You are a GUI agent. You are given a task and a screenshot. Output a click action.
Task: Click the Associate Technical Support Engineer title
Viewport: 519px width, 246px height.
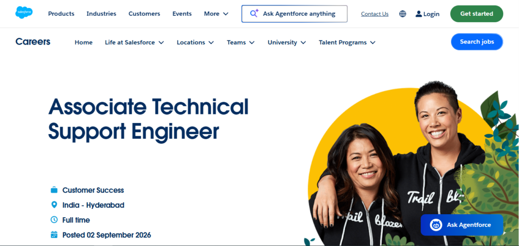coord(148,119)
